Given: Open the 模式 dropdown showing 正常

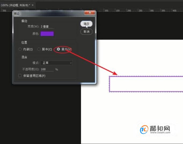Looking at the screenshot, I should point(57,63).
